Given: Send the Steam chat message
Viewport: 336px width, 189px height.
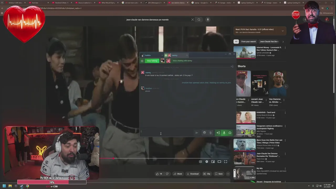Looking at the screenshot, I should coord(197,133).
